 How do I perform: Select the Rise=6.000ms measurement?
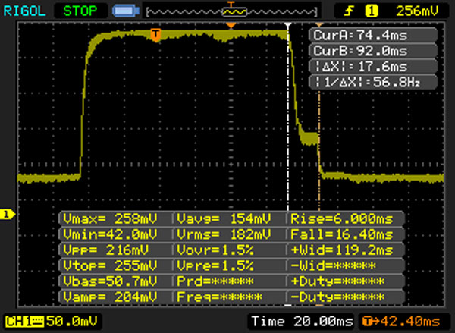tap(346, 218)
